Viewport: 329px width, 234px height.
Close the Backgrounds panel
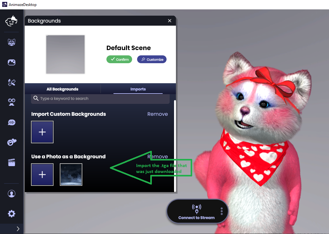[x=170, y=21]
